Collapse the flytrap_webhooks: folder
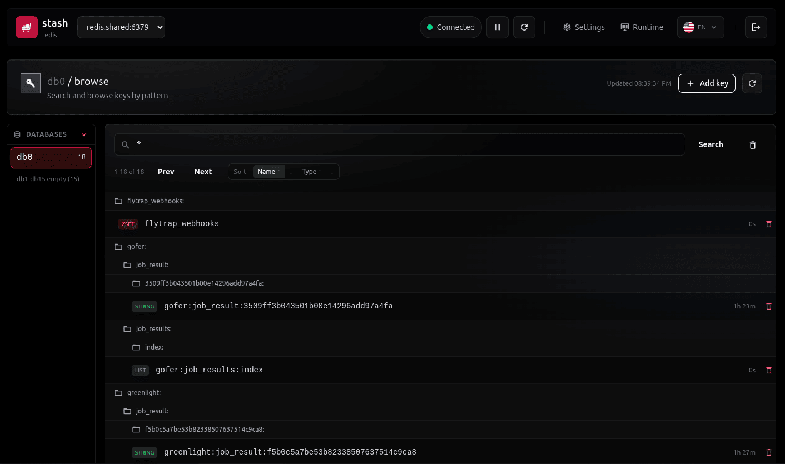The image size is (785, 464). [440, 201]
